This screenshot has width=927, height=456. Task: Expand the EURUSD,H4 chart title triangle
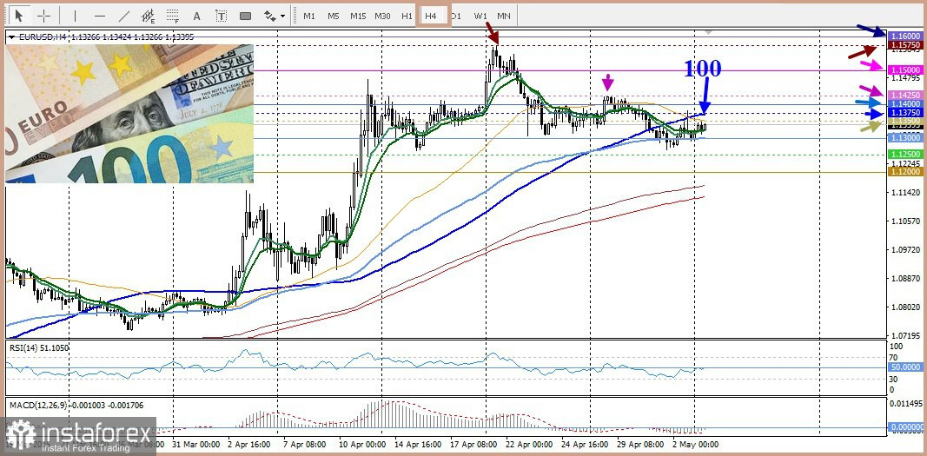coord(12,36)
